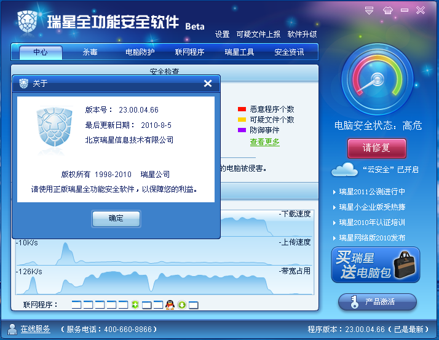Click version number 23.00.04.66 in About dialog
This screenshot has height=340, width=439.
[x=138, y=110]
